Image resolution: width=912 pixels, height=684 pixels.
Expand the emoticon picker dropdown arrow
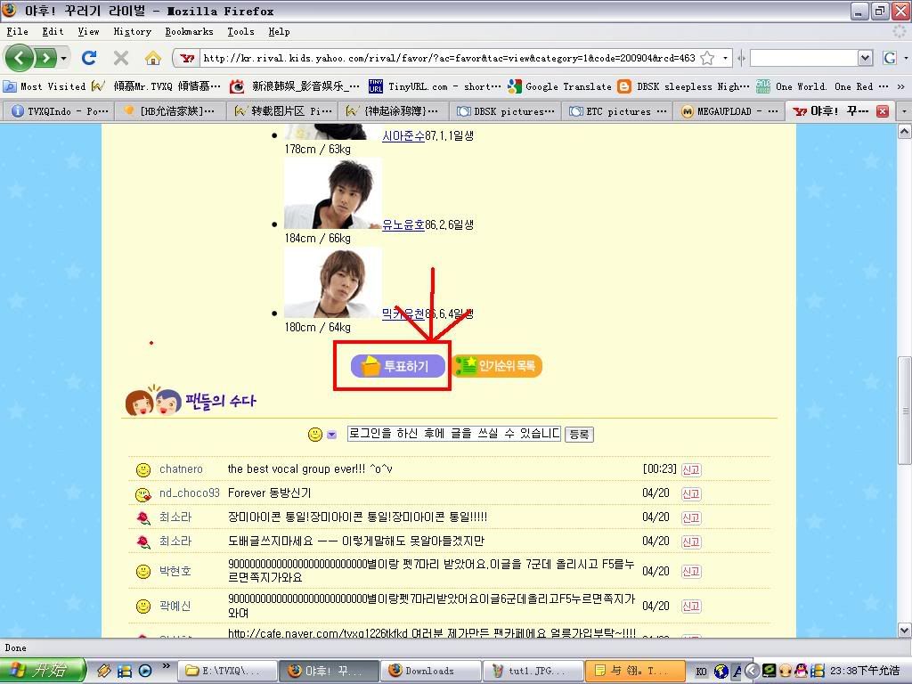pyautogui.click(x=331, y=435)
